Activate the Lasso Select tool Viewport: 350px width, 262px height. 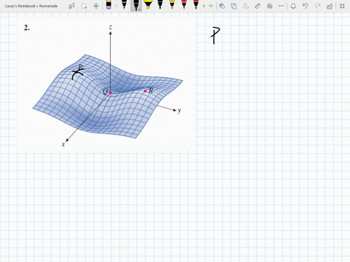click(x=84, y=6)
